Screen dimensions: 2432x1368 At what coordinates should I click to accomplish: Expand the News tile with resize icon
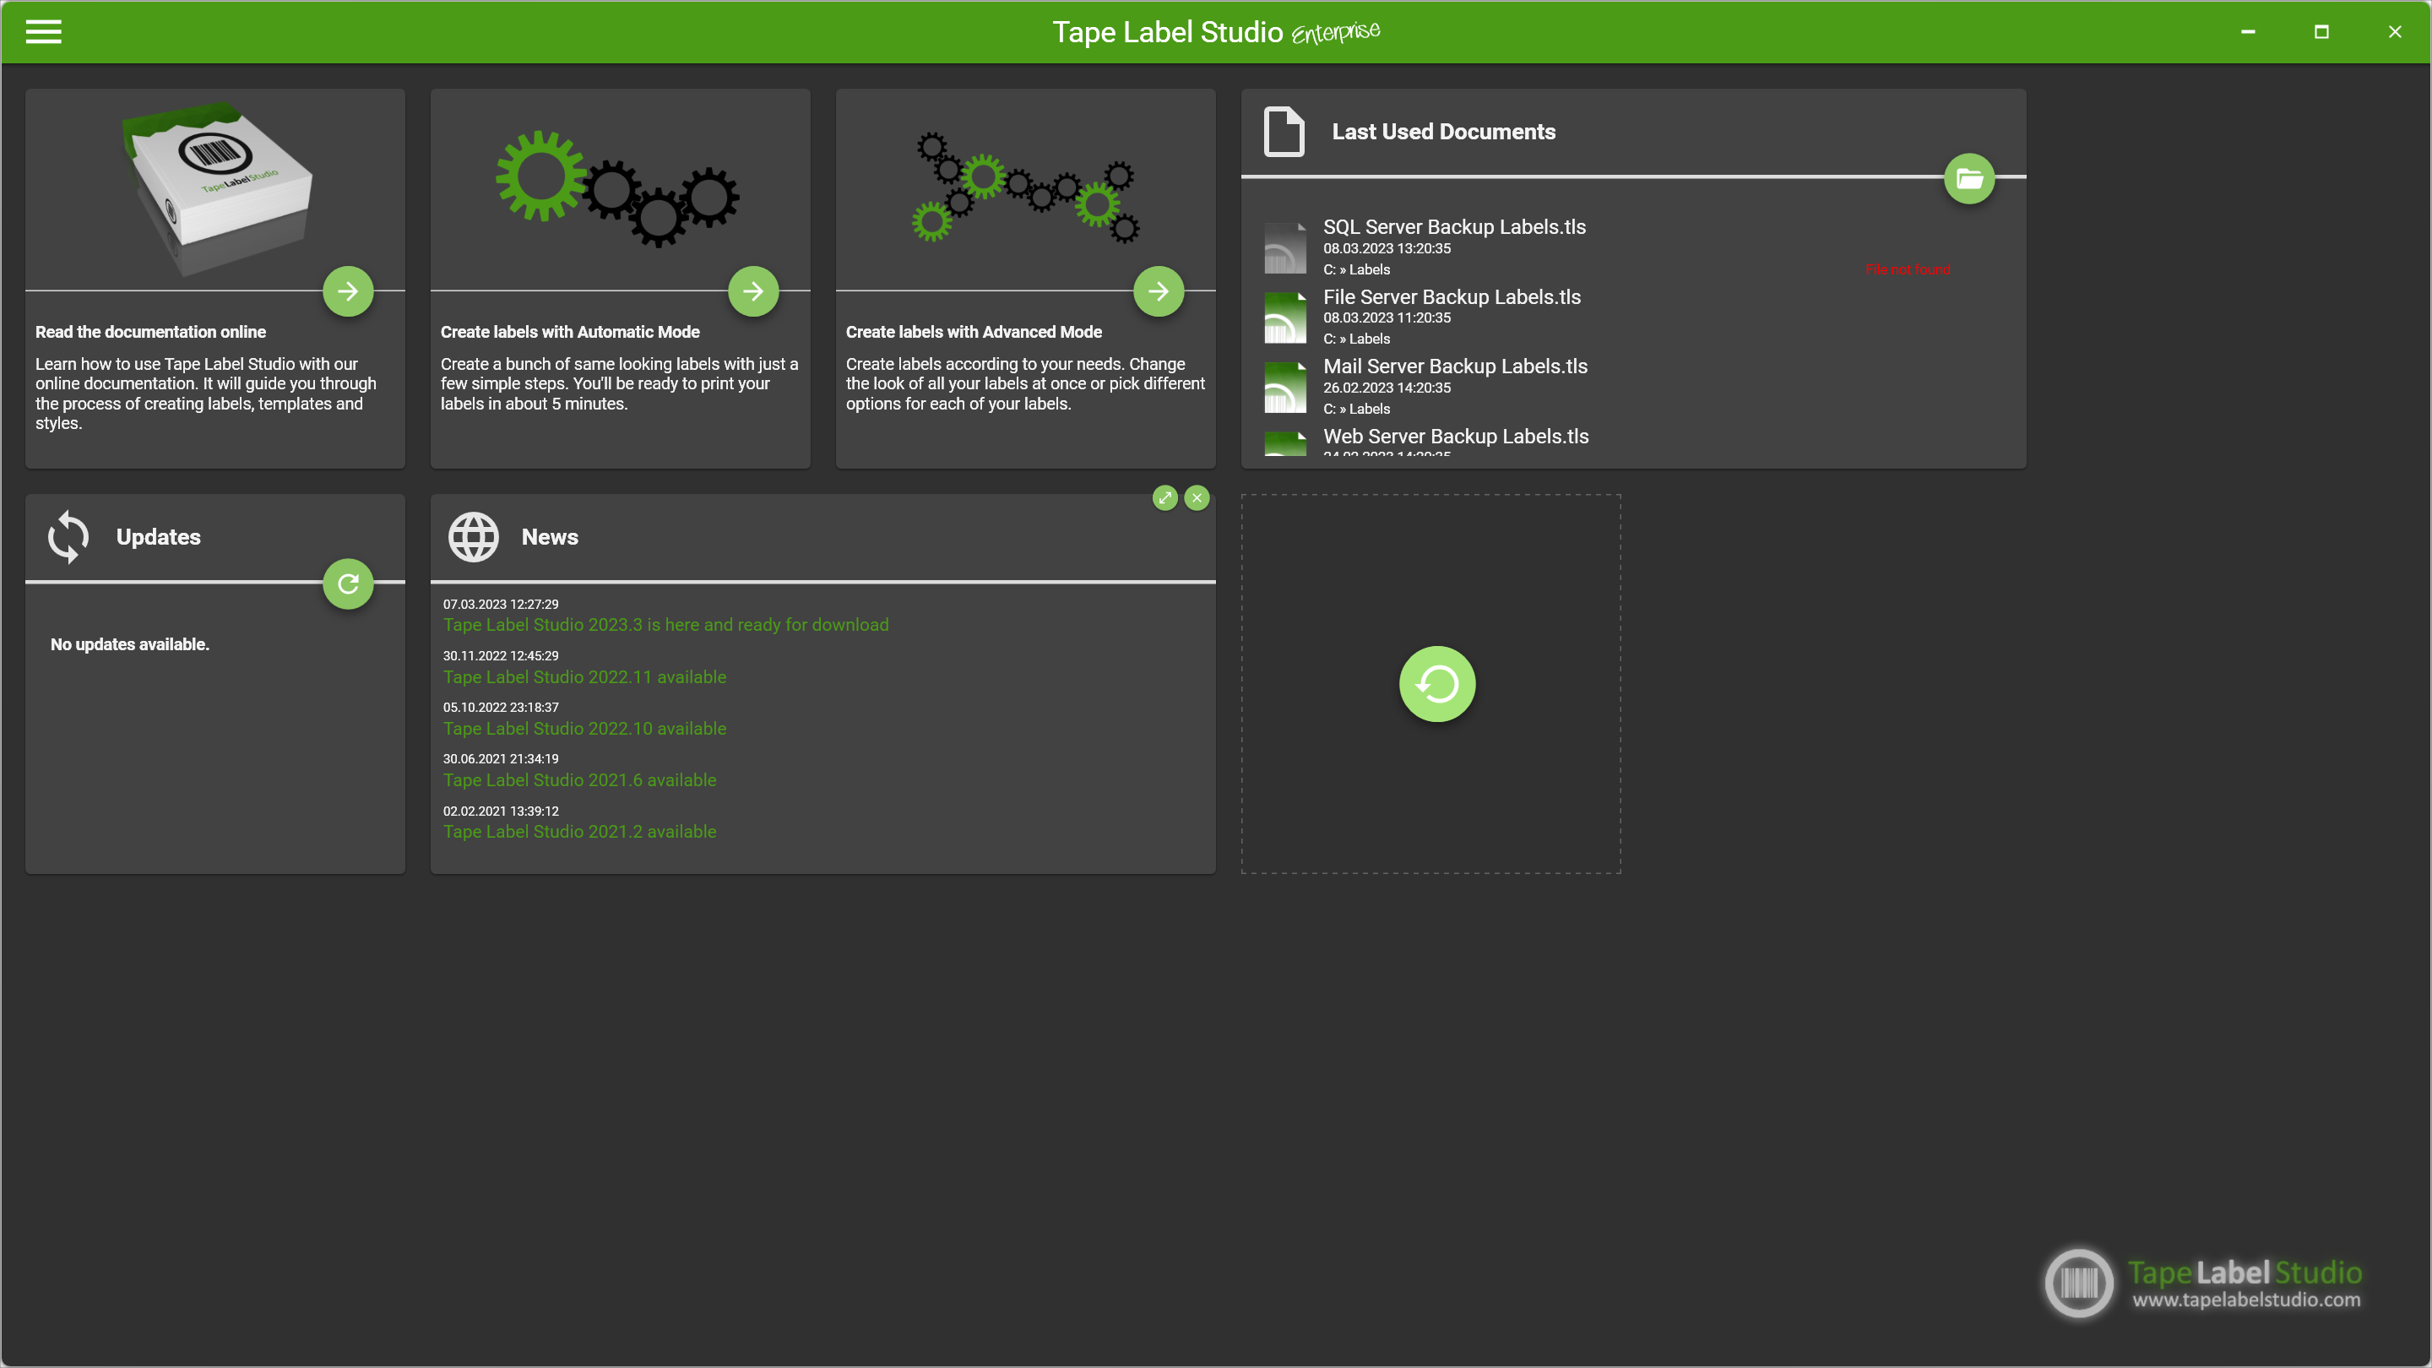click(1165, 497)
